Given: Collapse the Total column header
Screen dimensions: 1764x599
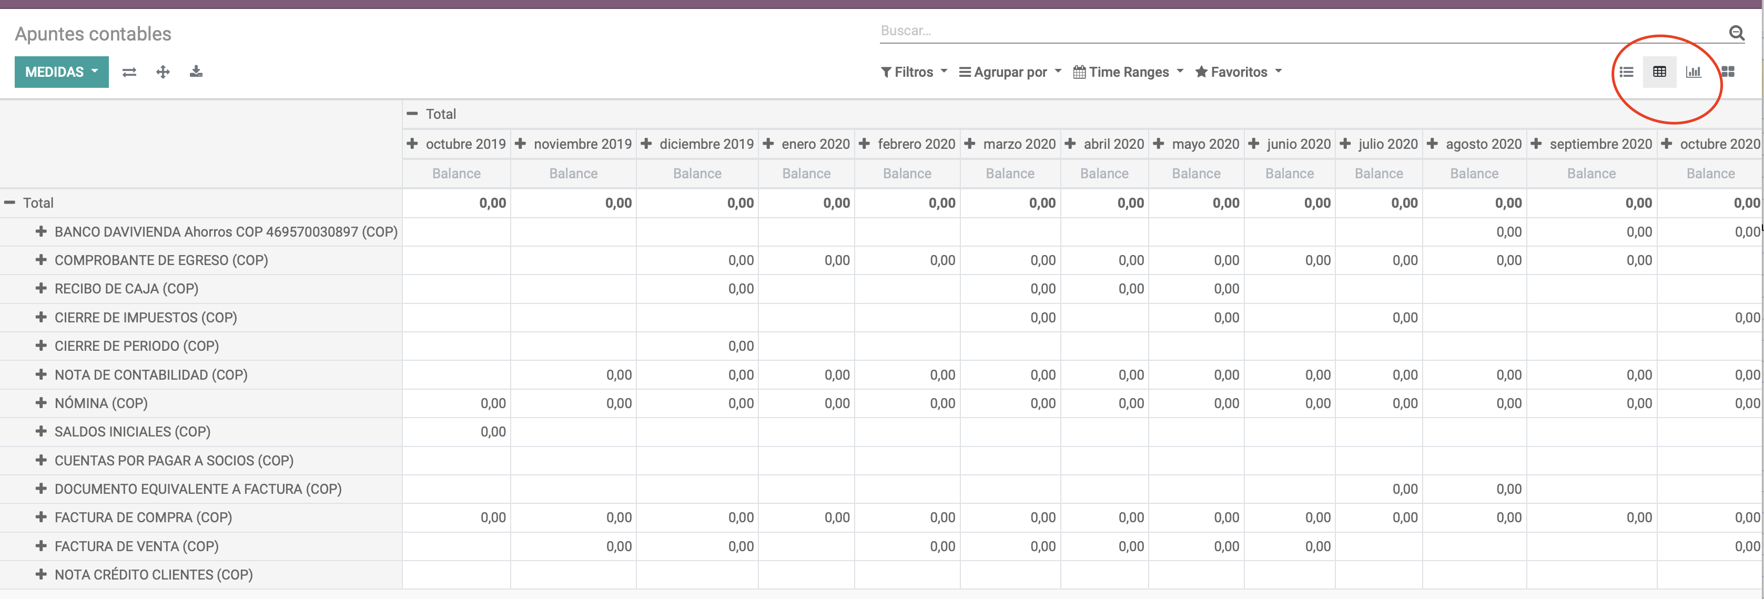Looking at the screenshot, I should [x=412, y=114].
